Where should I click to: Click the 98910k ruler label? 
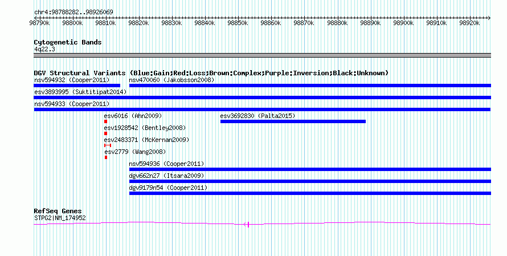[x=436, y=23]
